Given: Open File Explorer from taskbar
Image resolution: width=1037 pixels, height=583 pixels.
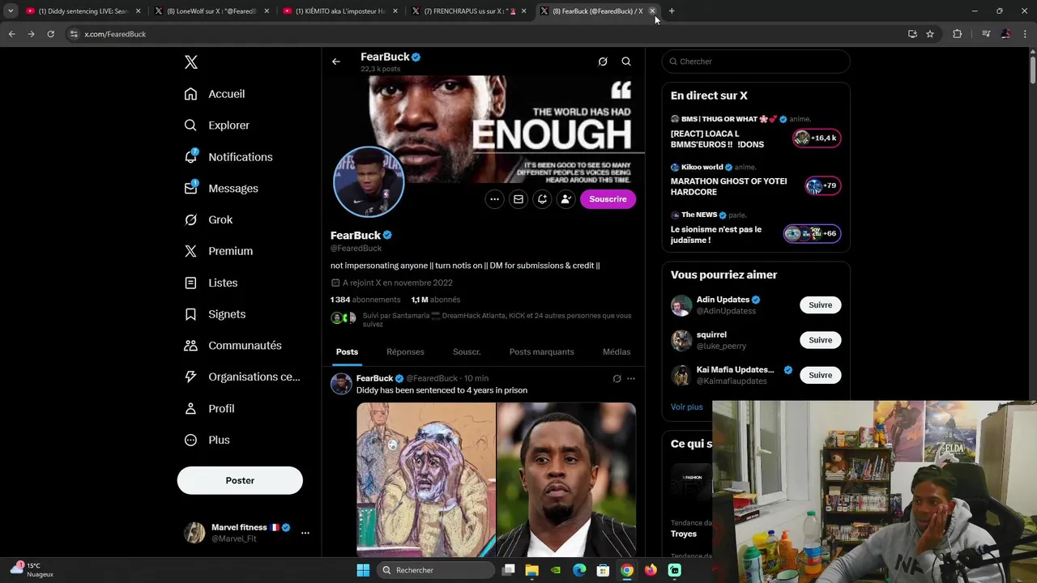Looking at the screenshot, I should point(531,570).
